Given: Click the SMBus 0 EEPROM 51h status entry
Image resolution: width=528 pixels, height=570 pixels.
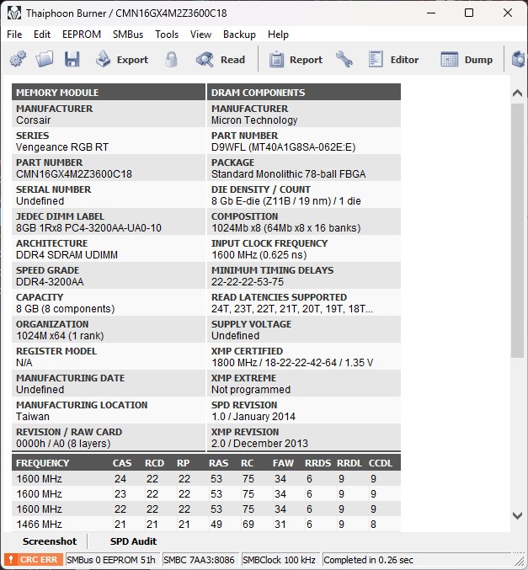Looking at the screenshot, I should (111, 560).
